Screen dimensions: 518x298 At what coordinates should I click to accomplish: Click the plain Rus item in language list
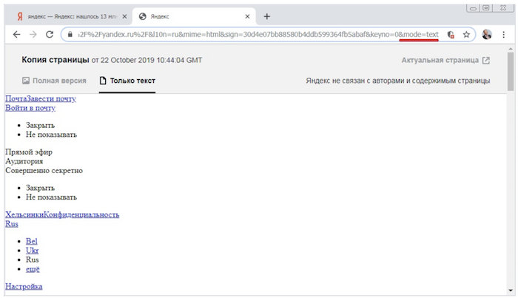pos(33,260)
